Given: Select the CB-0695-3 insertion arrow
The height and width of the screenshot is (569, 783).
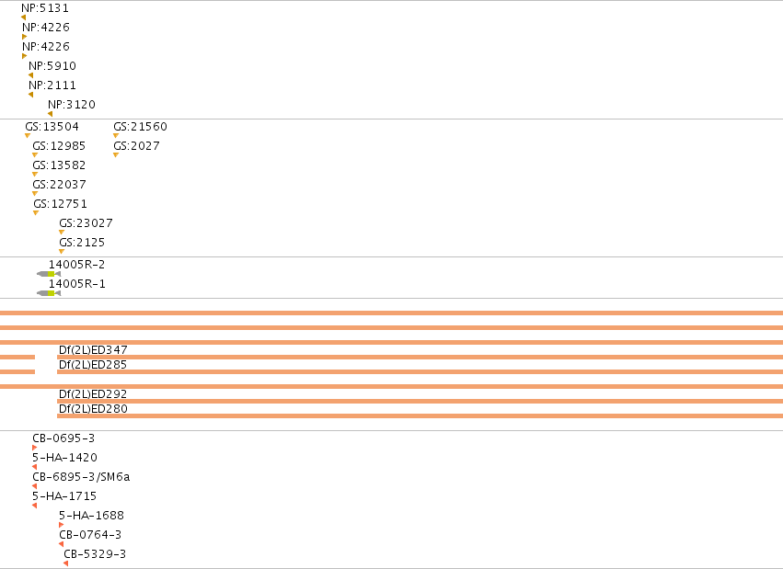Looking at the screenshot, I should point(34,448).
